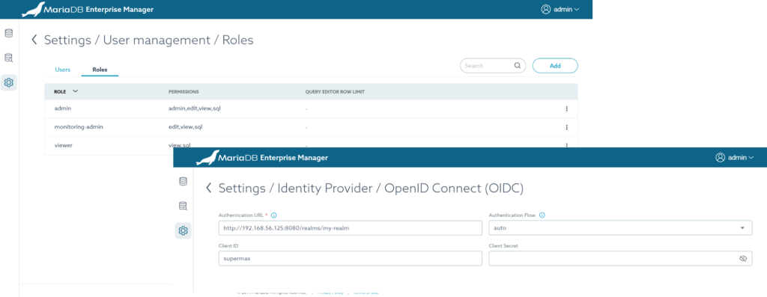Click the PERMISSIONS column header
The image size is (767, 297).
click(x=184, y=91)
